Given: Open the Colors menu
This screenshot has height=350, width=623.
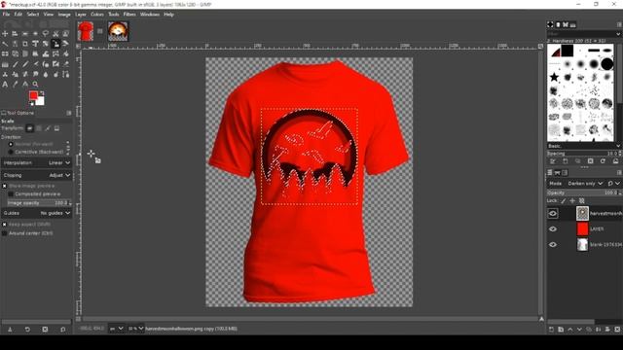Looking at the screenshot, I should 97,15.
